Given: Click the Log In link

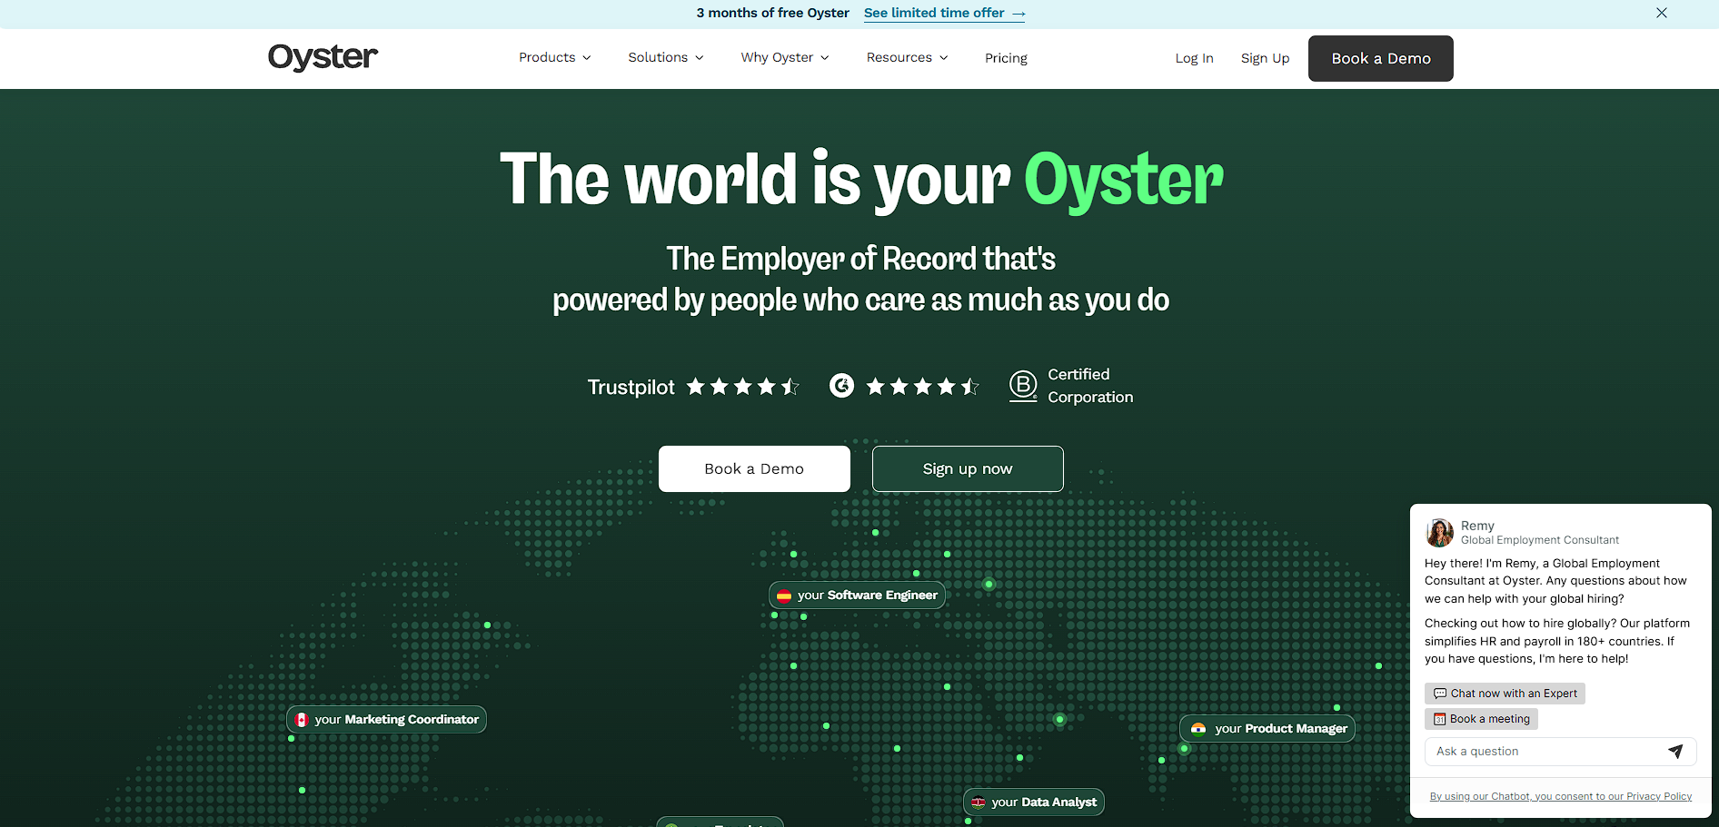Looking at the screenshot, I should click(1194, 58).
